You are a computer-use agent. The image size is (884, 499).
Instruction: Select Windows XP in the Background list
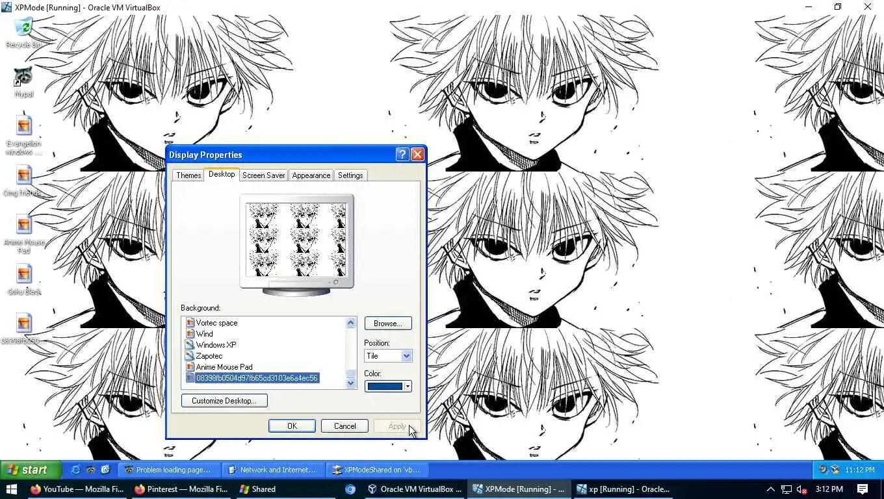pyautogui.click(x=216, y=345)
